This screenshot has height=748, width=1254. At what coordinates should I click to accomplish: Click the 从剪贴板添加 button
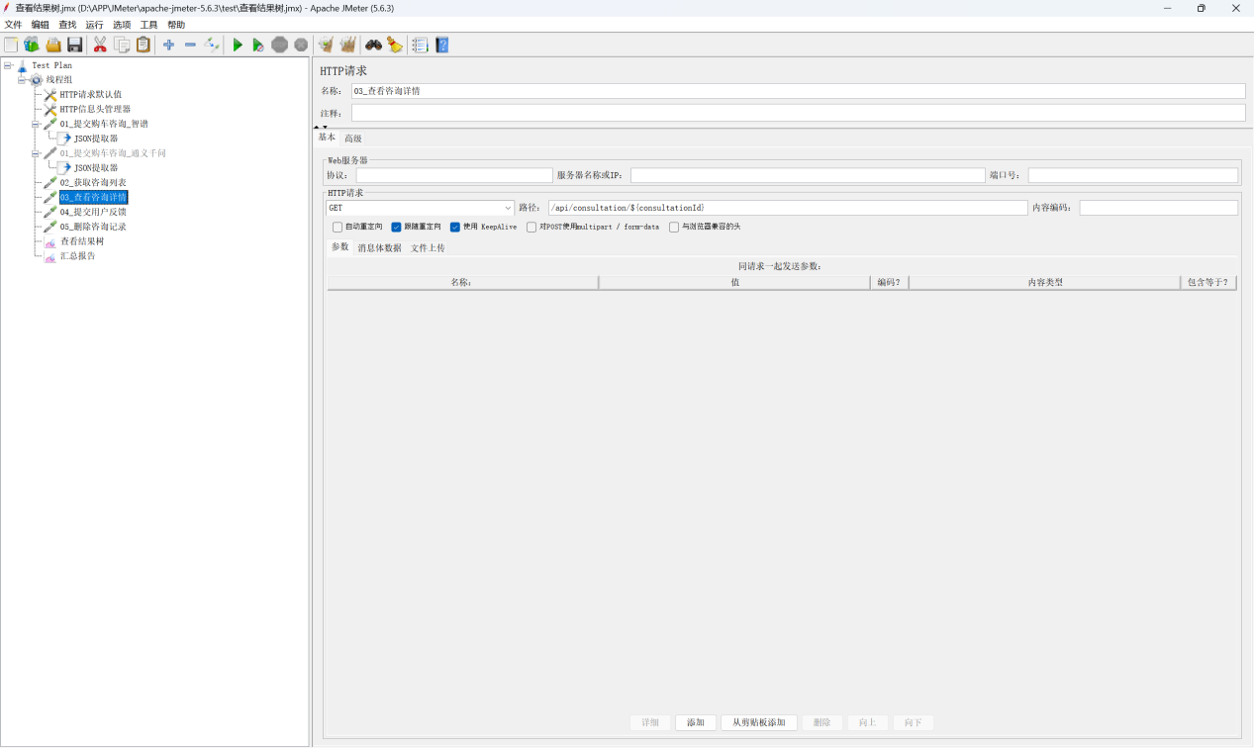759,723
